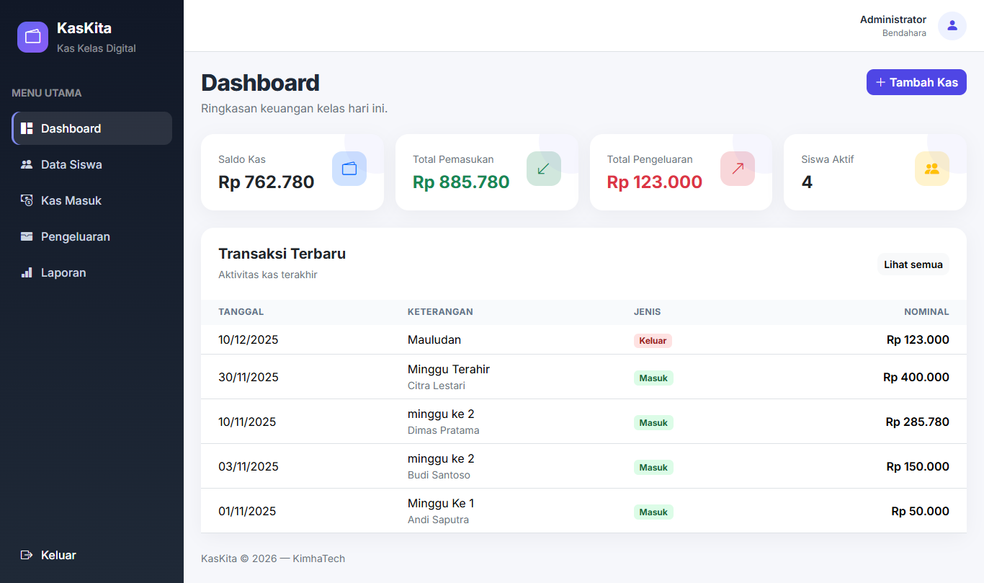Viewport: 984px width, 583px height.
Task: Click the Administrator name in header
Action: click(x=893, y=19)
